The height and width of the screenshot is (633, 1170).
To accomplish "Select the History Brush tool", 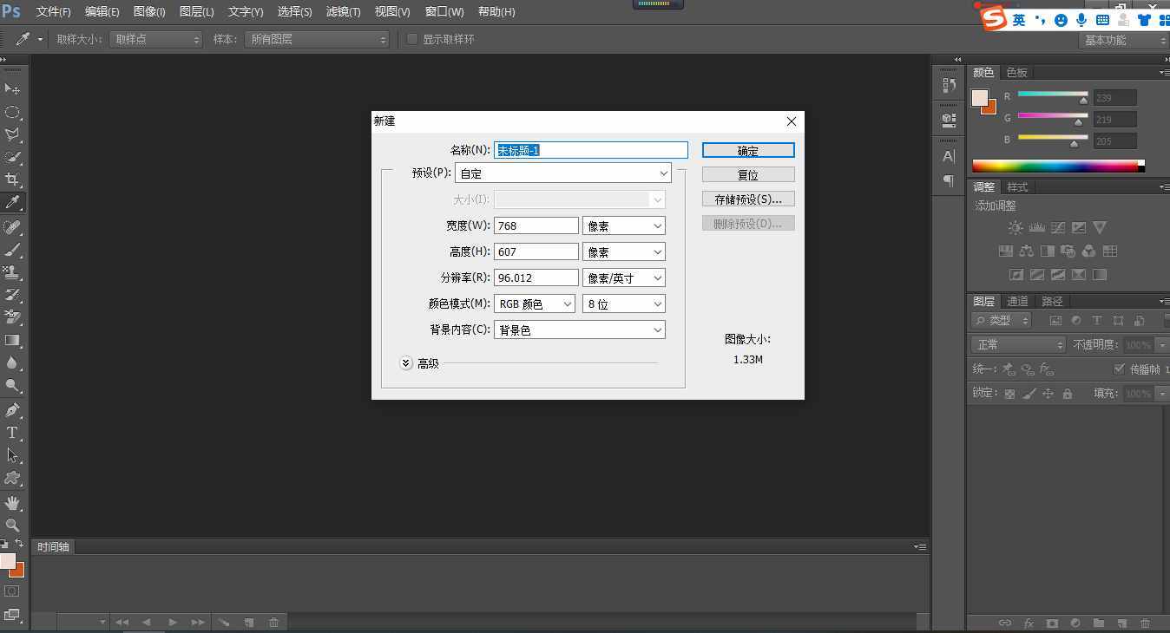I will tap(12, 295).
